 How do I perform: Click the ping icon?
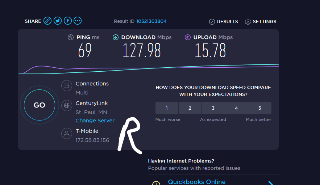click(x=71, y=37)
